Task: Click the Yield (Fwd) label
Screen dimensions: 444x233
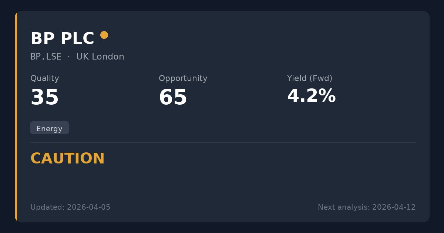Action: pyautogui.click(x=309, y=78)
